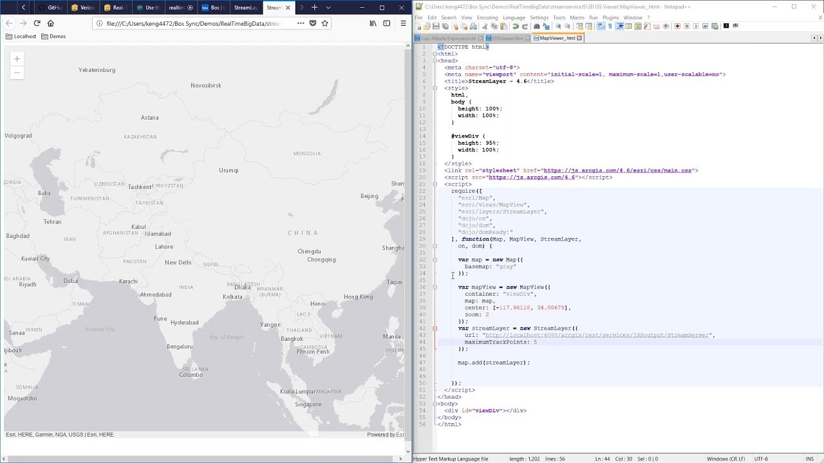The image size is (824, 463).
Task: Switch to the Box browser tab
Action: [213, 8]
